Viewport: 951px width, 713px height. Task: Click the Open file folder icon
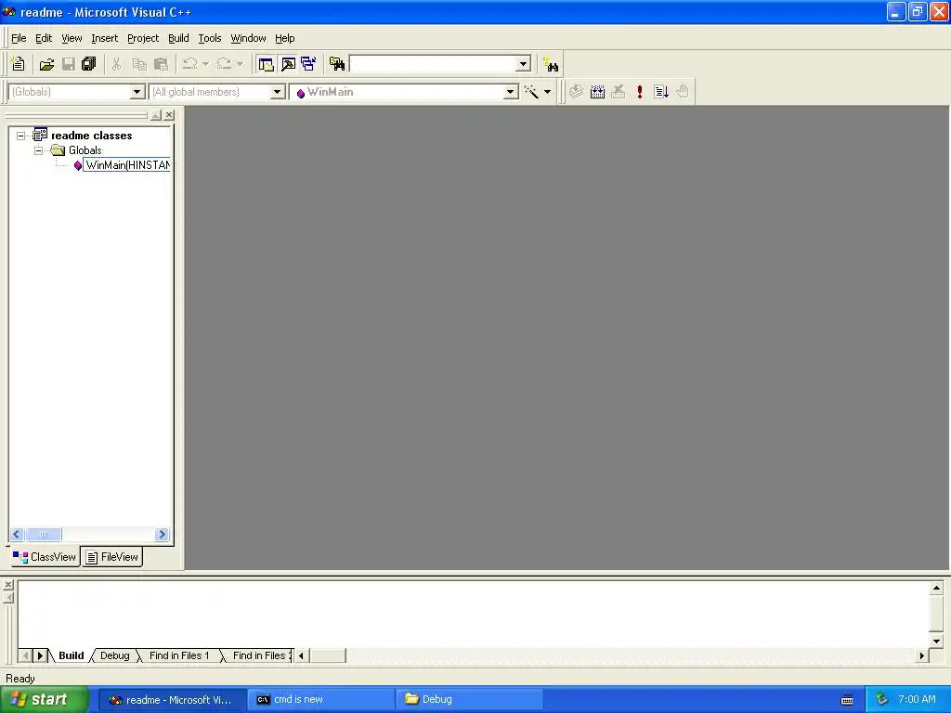coord(46,64)
